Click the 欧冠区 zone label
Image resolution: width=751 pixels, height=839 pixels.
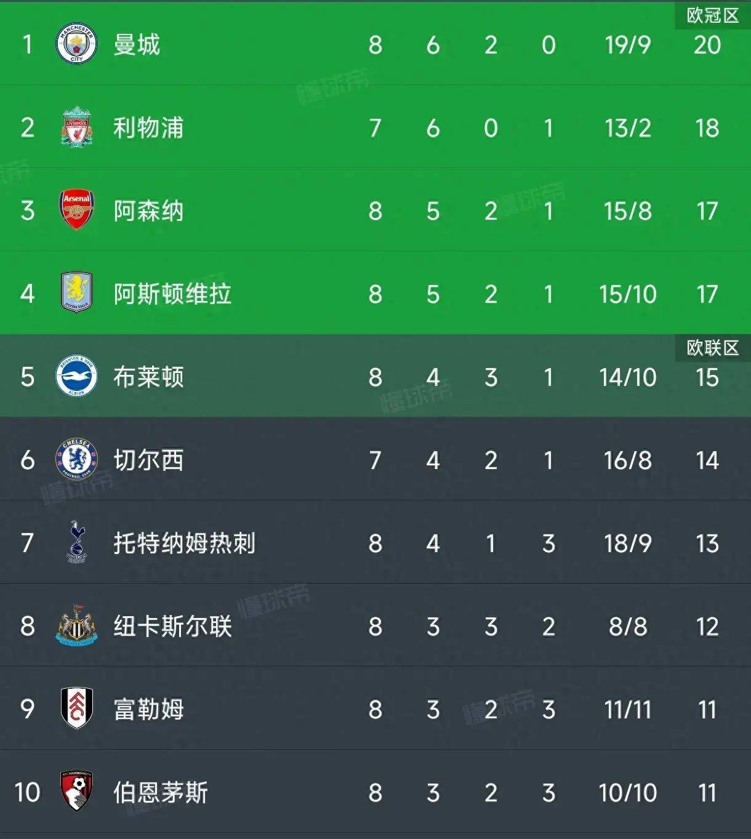713,15
